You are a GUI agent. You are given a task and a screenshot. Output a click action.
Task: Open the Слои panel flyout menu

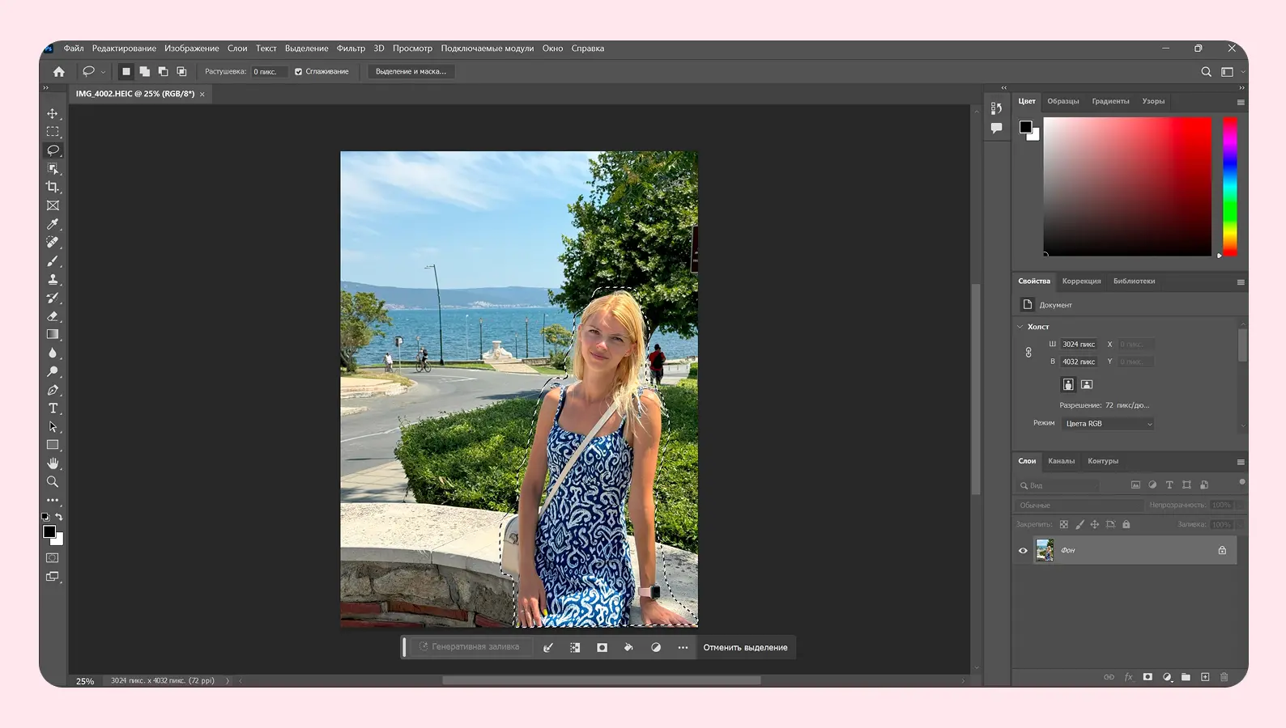1241,462
